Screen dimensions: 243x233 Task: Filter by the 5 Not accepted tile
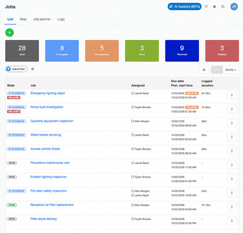(x=102, y=51)
